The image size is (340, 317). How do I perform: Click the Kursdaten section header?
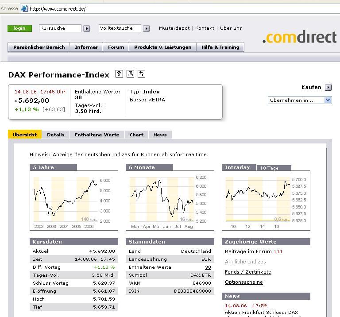point(74,242)
